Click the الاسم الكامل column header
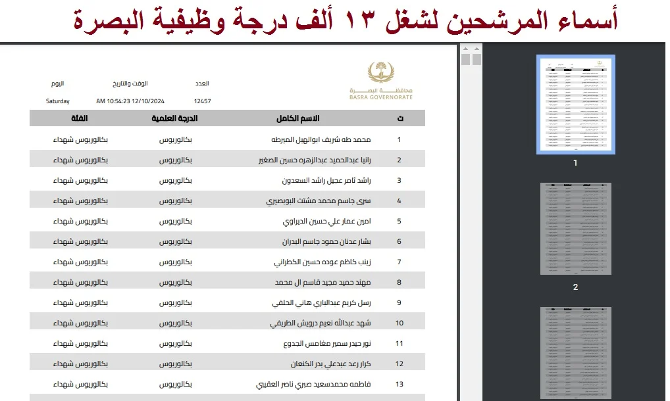This screenshot has height=401, width=670. click(298, 118)
